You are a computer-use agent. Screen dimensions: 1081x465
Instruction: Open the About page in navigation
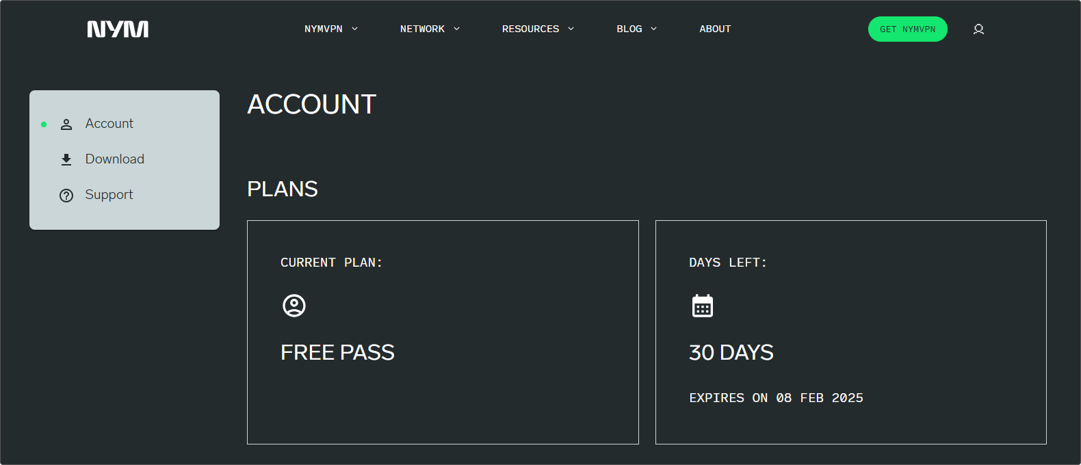(715, 29)
